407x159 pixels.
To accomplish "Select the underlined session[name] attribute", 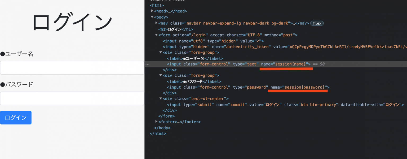I will [286, 64].
